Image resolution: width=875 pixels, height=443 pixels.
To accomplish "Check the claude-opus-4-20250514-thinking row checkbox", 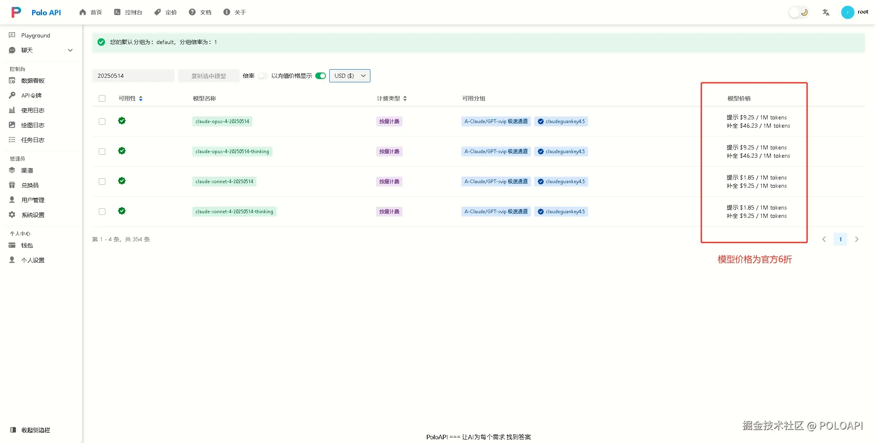I will (x=102, y=152).
